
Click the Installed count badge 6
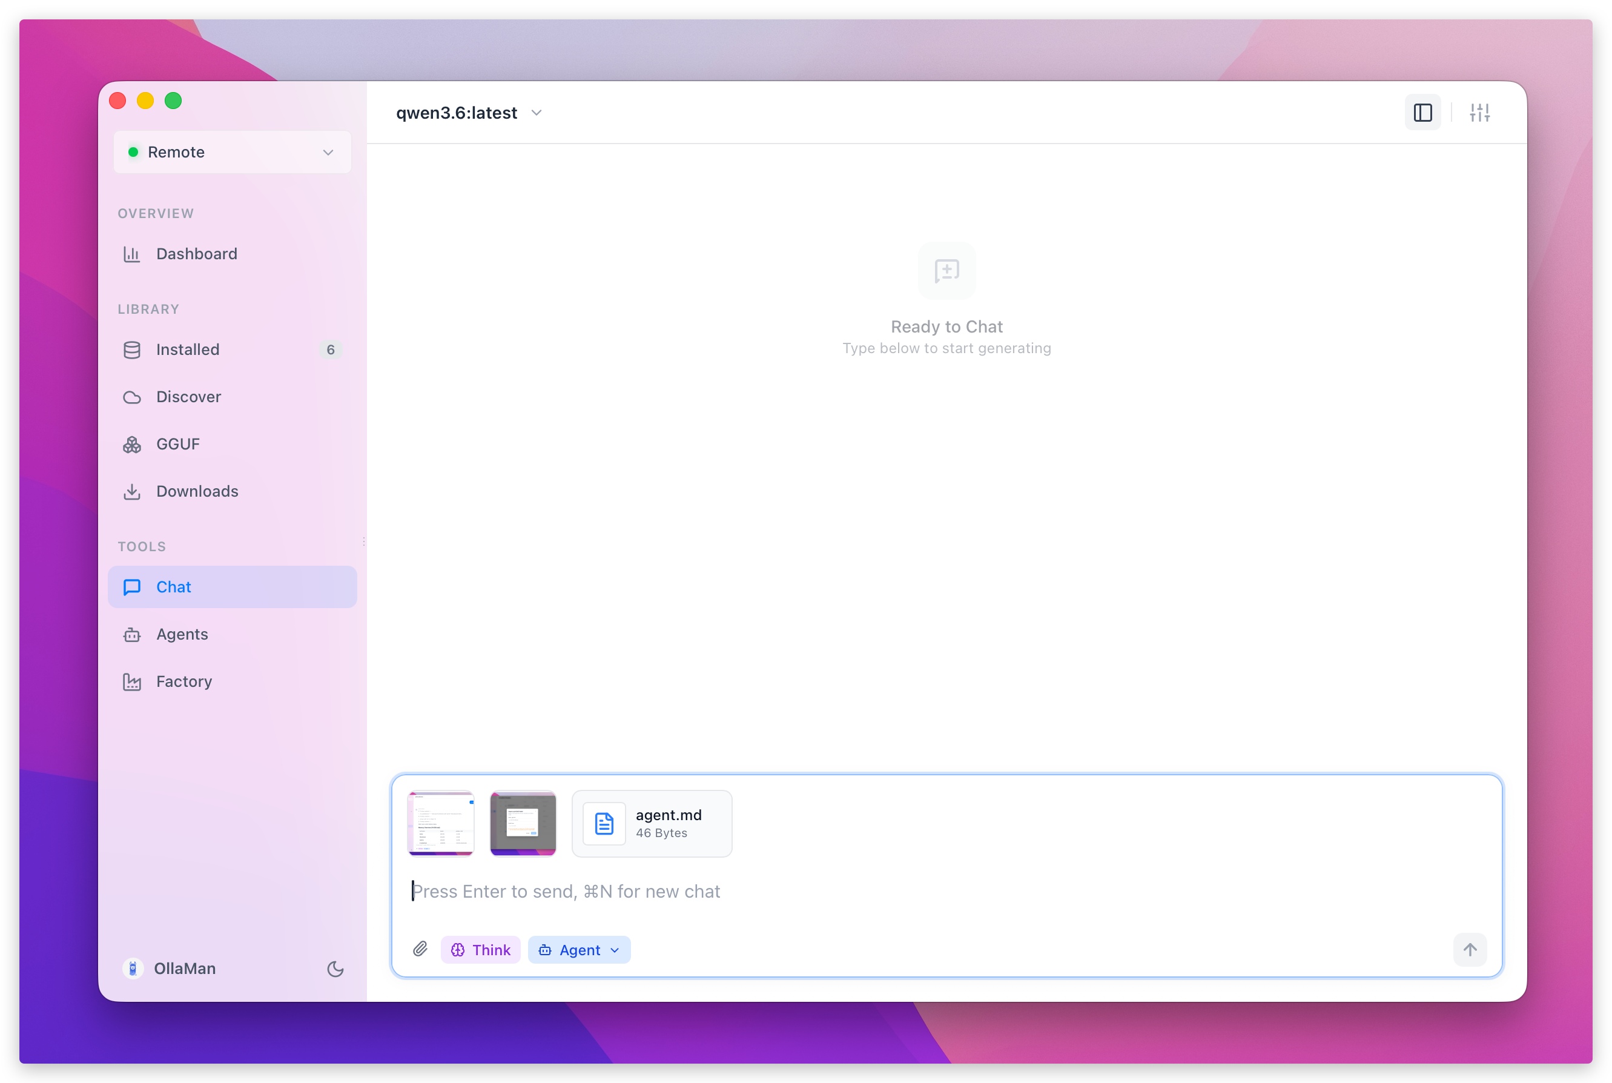pos(331,350)
